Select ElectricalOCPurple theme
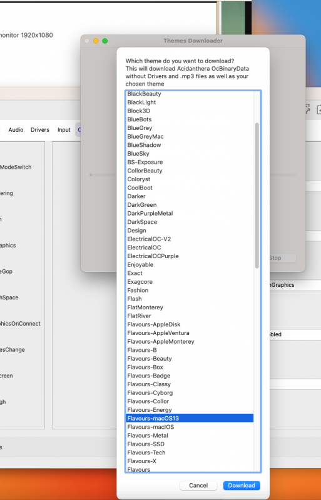 [x=190, y=256]
